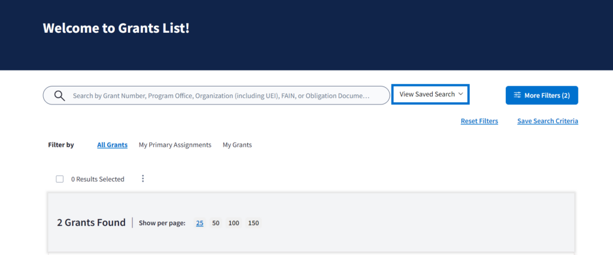Click the magnifying glass search icon
Image resolution: width=613 pixels, height=255 pixels.
tap(59, 96)
